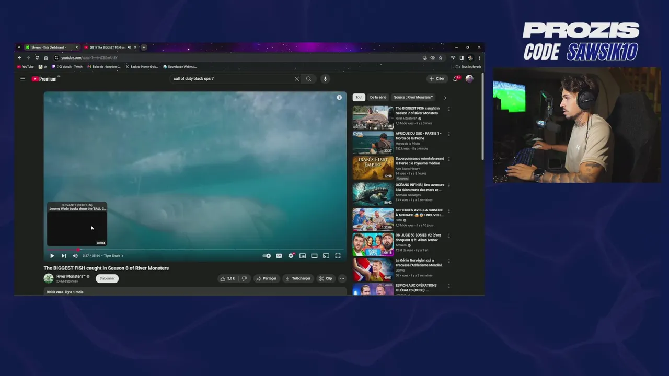Open the Tous les favoris folder

(468, 67)
